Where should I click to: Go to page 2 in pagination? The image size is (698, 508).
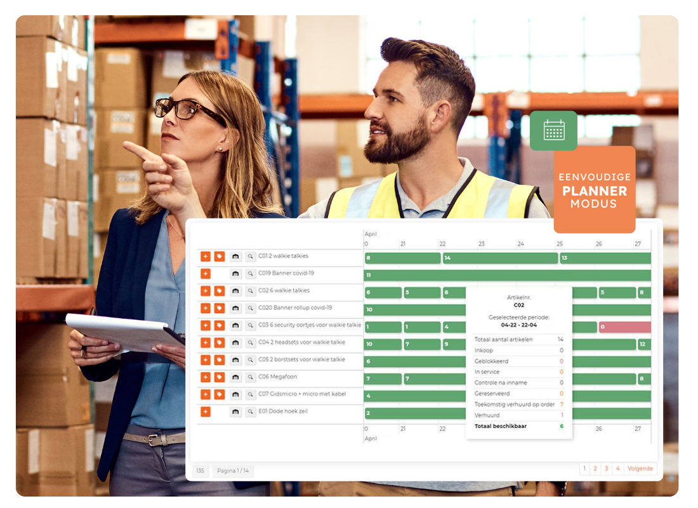595,469
